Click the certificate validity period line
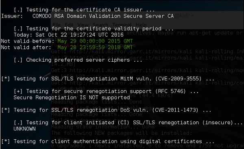This screenshot has height=149, width=244. tap(94, 28)
